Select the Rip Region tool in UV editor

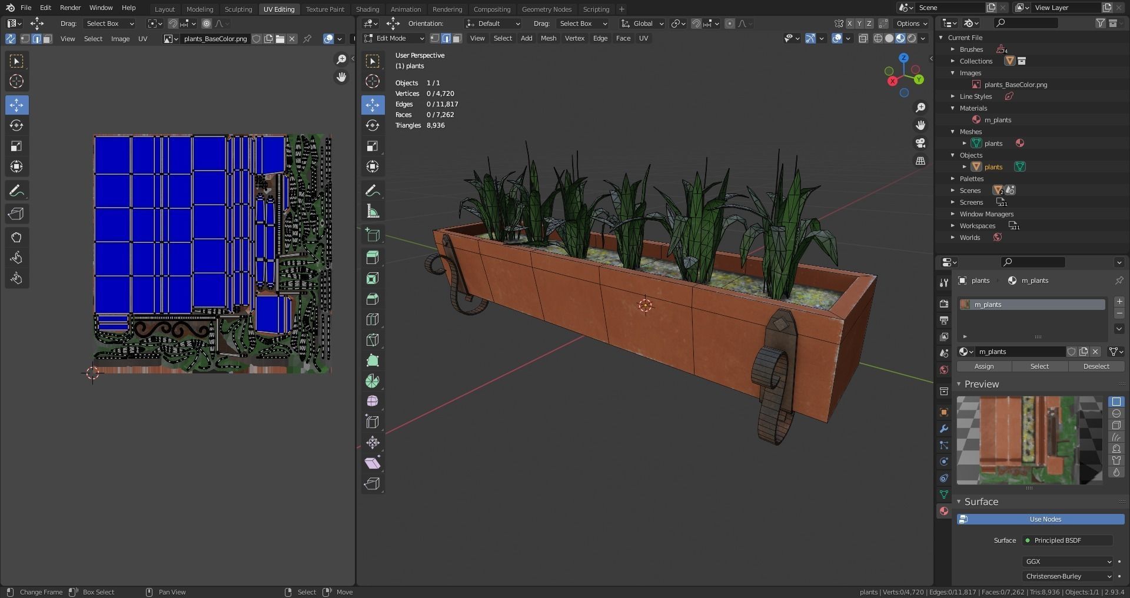click(16, 214)
